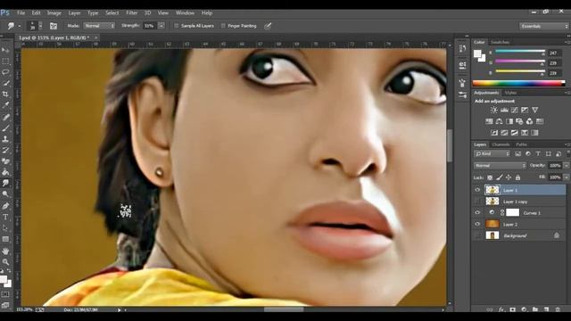Viewport: 571px width, 321px height.
Task: Hide Layer 1 using eye icon
Action: click(x=477, y=190)
